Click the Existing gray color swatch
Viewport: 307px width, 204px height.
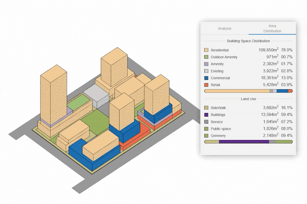(206, 71)
